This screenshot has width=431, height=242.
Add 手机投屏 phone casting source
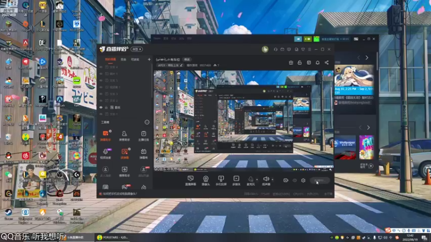pyautogui.click(x=221, y=181)
